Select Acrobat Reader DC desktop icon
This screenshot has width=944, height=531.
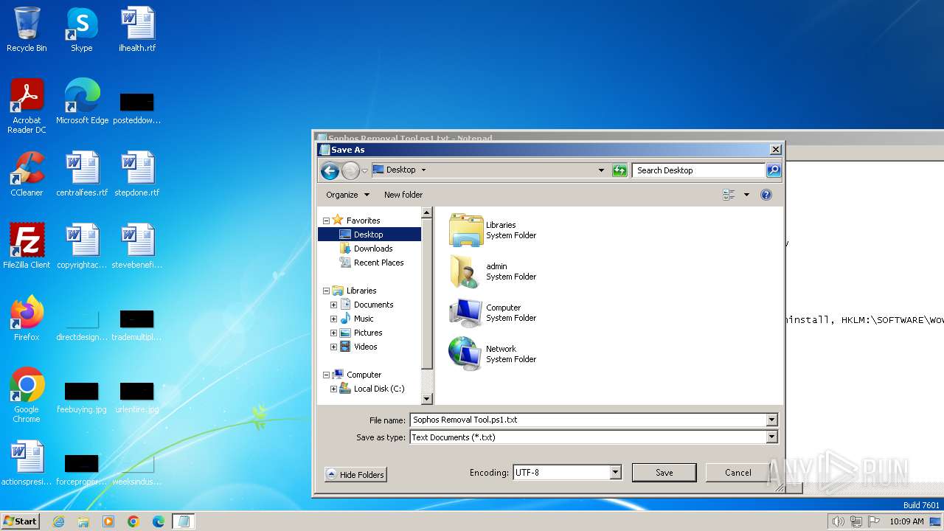click(27, 105)
